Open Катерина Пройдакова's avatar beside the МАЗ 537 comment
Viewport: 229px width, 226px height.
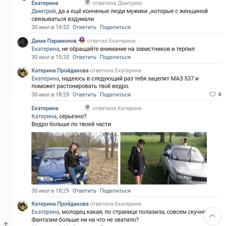point(23,72)
